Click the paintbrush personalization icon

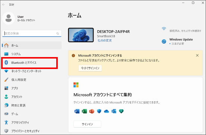pos(6,79)
